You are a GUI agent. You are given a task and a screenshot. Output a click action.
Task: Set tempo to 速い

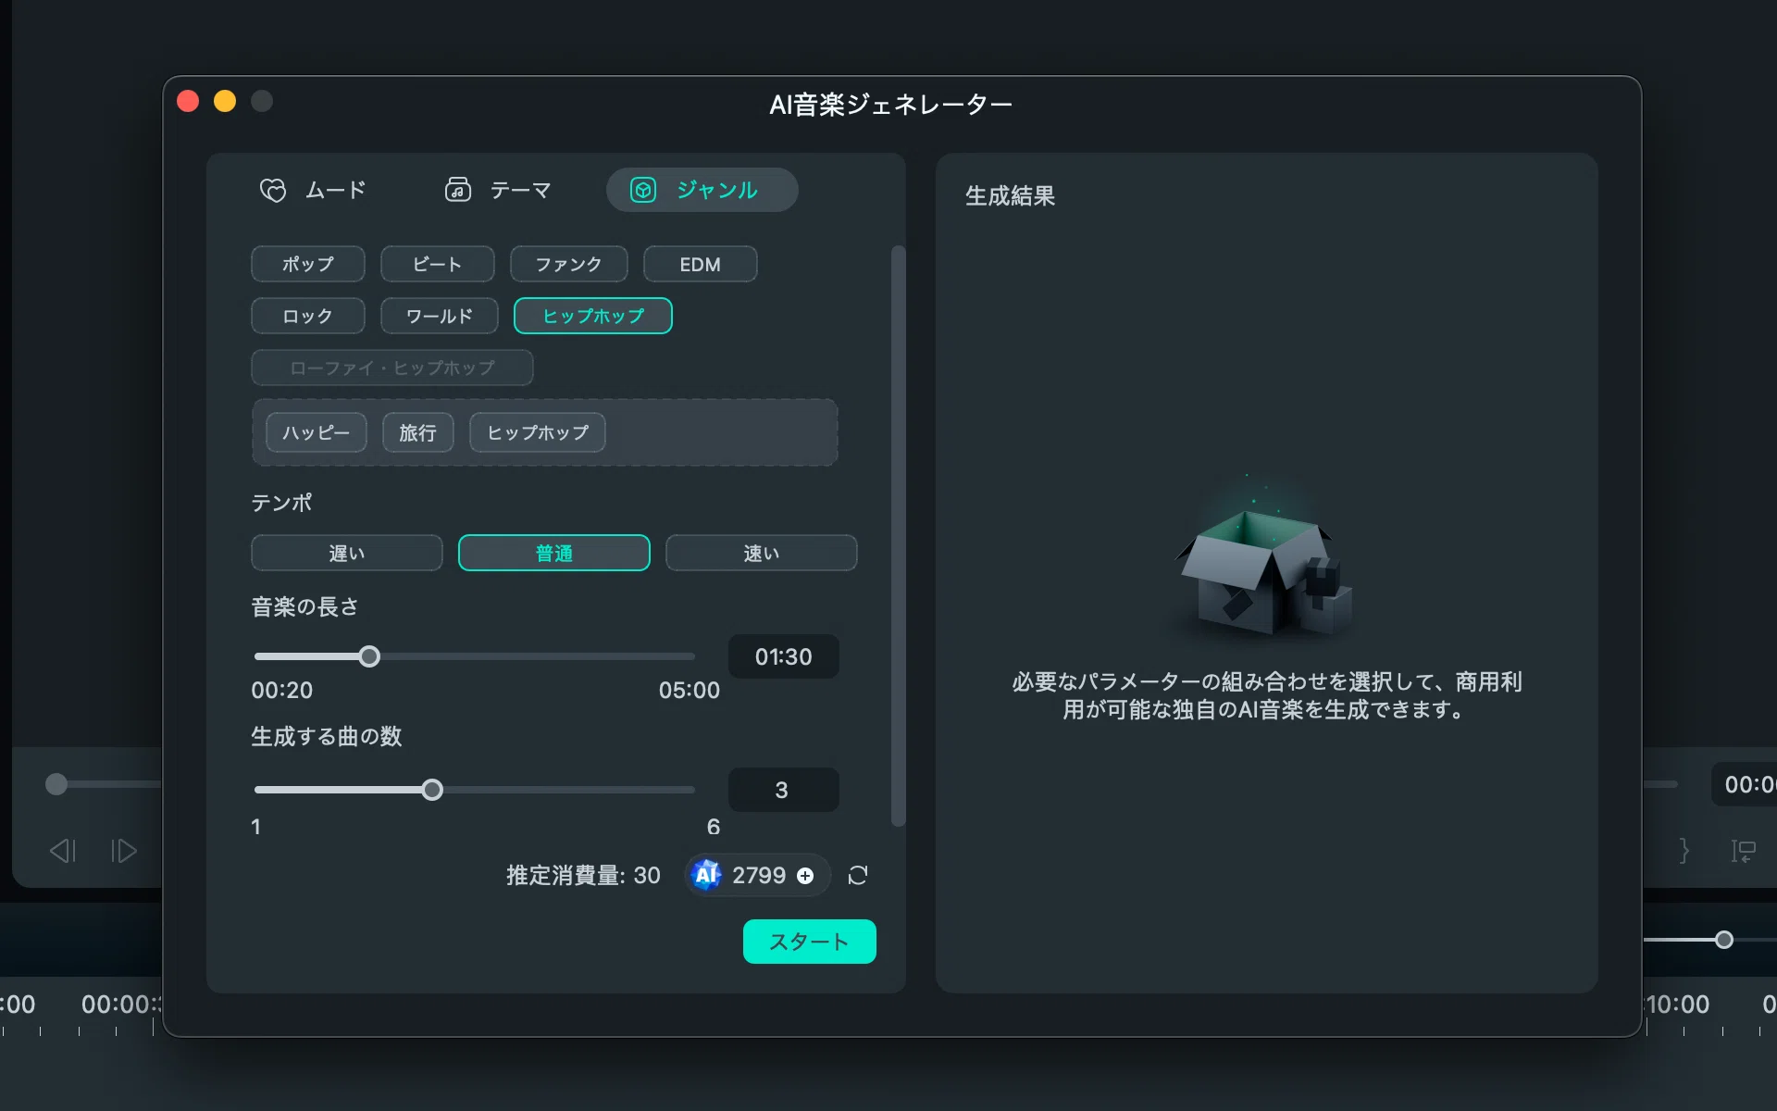(762, 553)
